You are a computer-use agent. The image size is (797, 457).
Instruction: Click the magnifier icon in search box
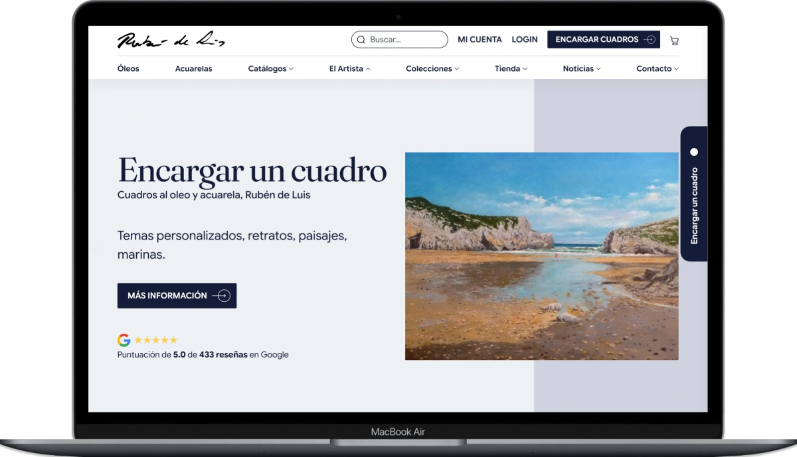[x=361, y=40]
